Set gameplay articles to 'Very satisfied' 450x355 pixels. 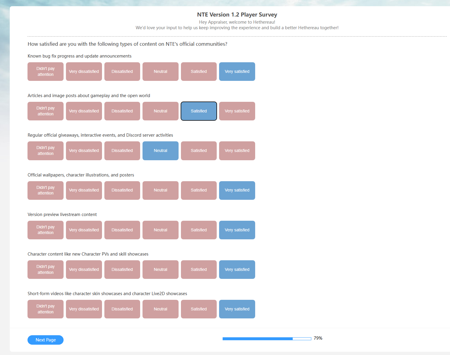pyautogui.click(x=237, y=111)
